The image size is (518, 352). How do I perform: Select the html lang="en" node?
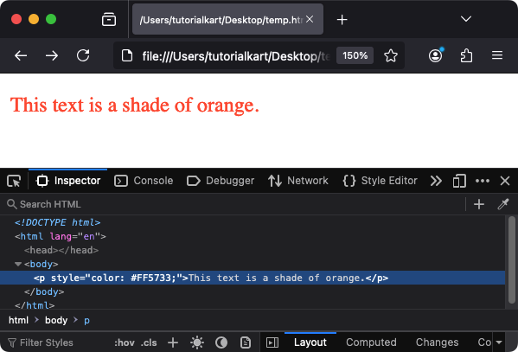61,236
